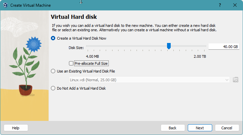This screenshot has height=135, width=243.
Task: Go back with the Back button
Action: (x=172, y=128)
